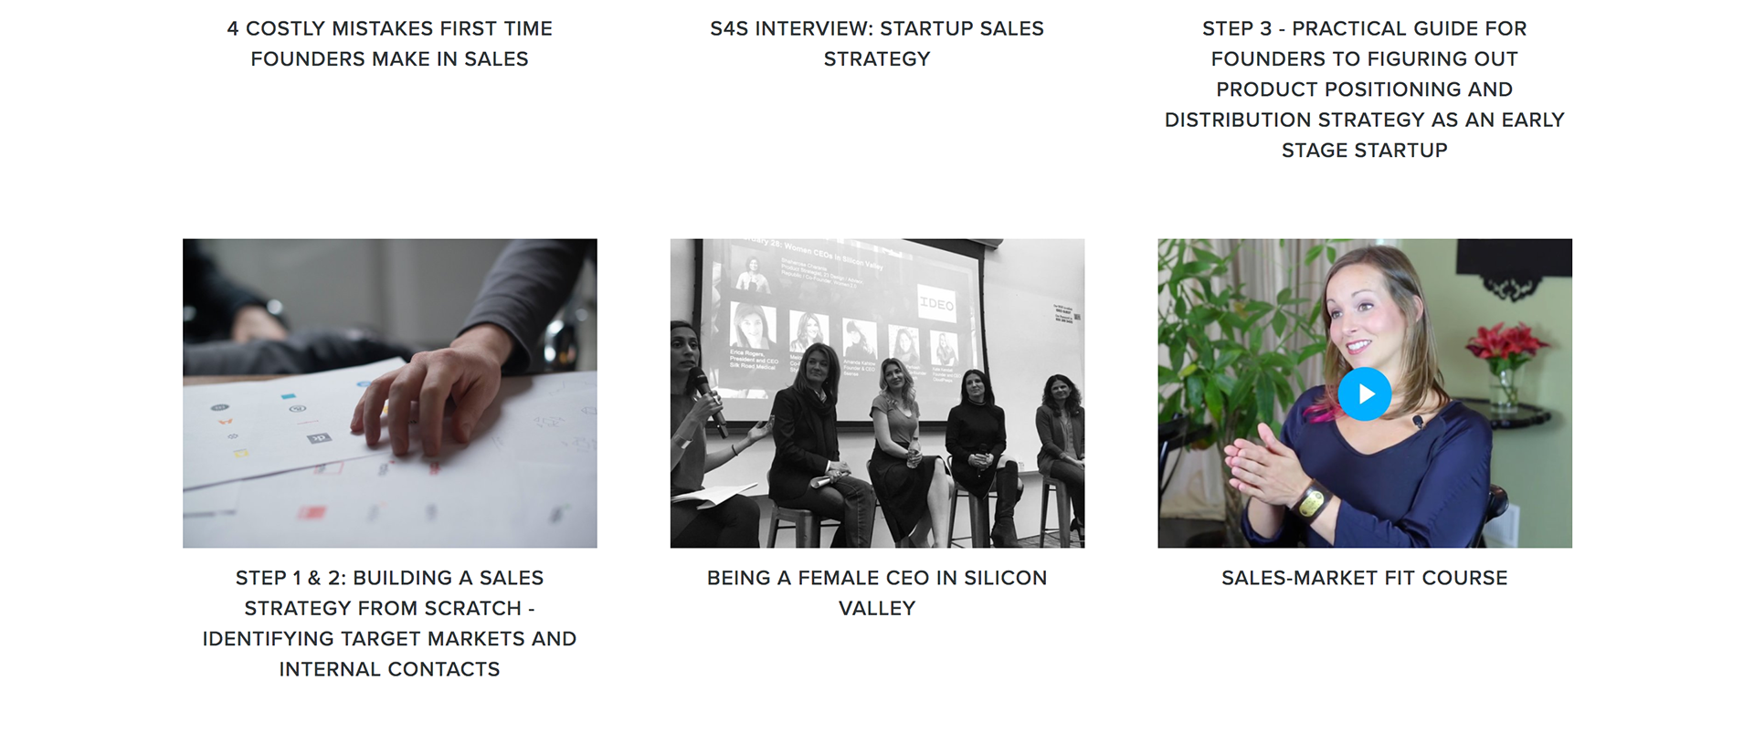The height and width of the screenshot is (754, 1754).
Task: Click the red flowers in the vase
Action: 1506,347
